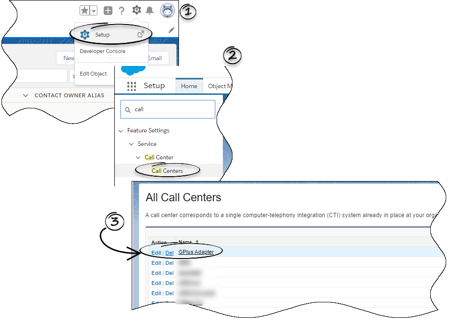The width and height of the screenshot is (451, 325).
Task: Edit the GPlus Adapter entry
Action: [156, 252]
